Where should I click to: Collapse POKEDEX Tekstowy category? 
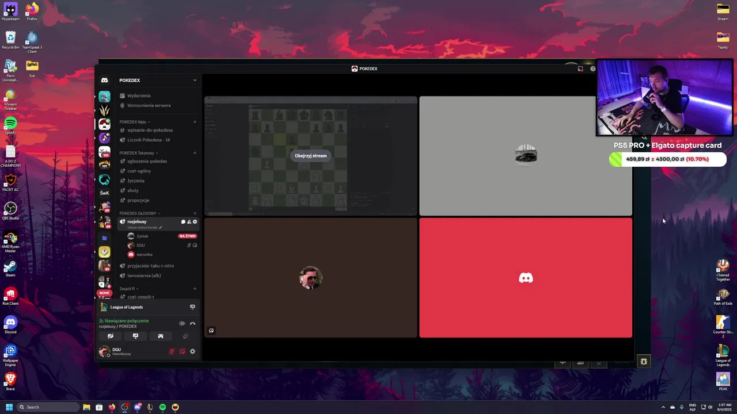(138, 153)
